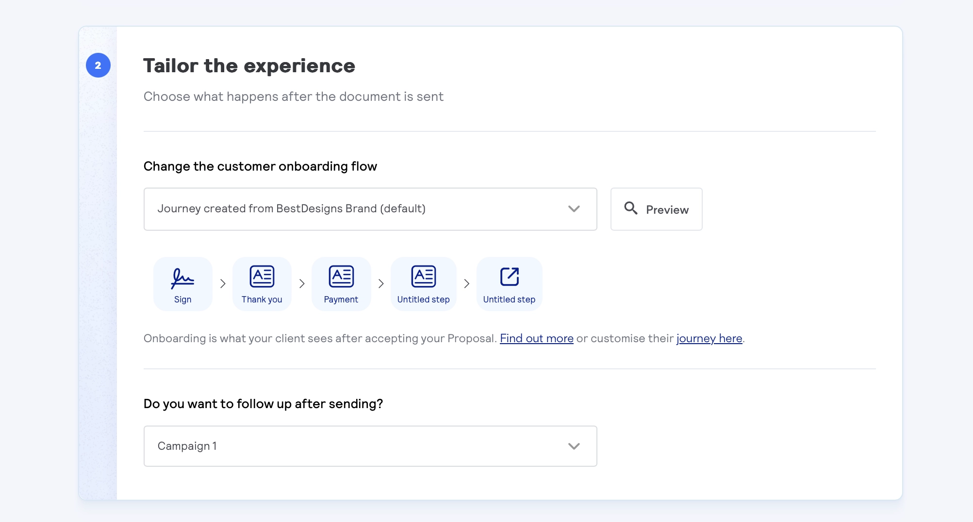Select the Sign step in the onboarding flow

(182, 284)
